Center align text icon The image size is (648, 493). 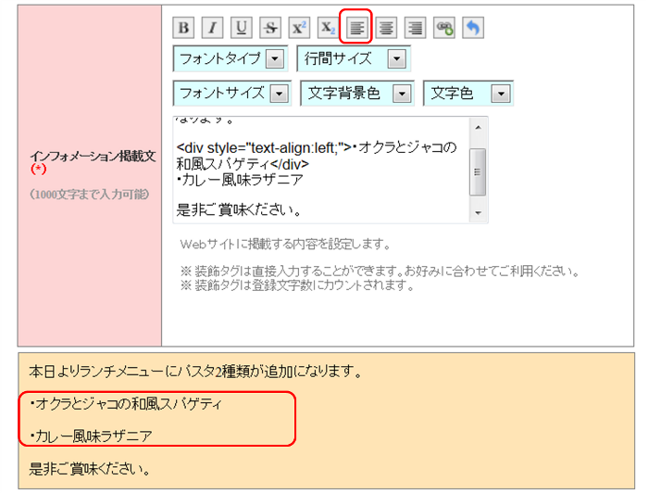pyautogui.click(x=386, y=28)
